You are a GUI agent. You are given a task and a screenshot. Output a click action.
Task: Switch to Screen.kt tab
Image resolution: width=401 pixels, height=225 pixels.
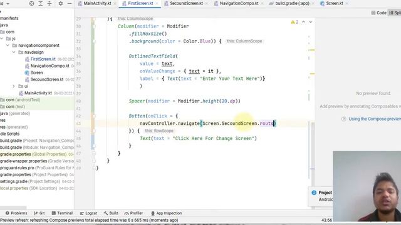334,4
